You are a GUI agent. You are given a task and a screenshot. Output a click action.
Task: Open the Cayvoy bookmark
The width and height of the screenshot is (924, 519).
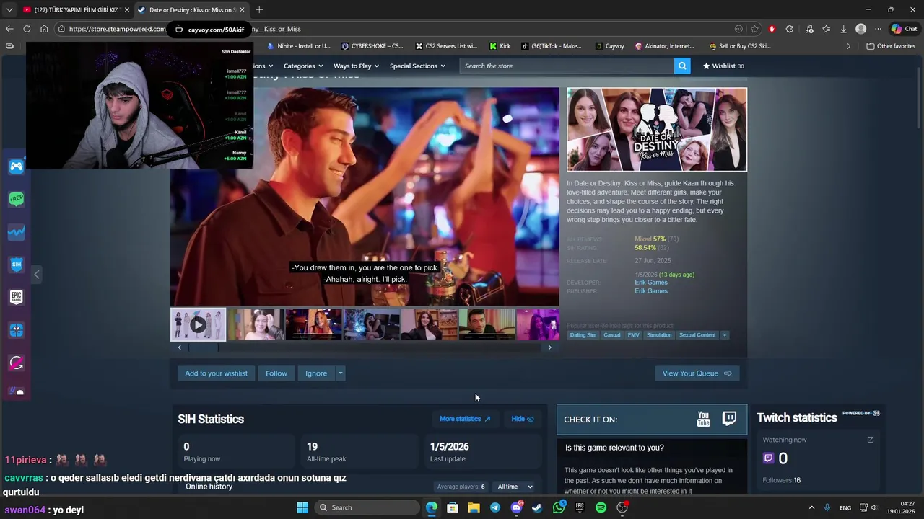[x=610, y=46]
